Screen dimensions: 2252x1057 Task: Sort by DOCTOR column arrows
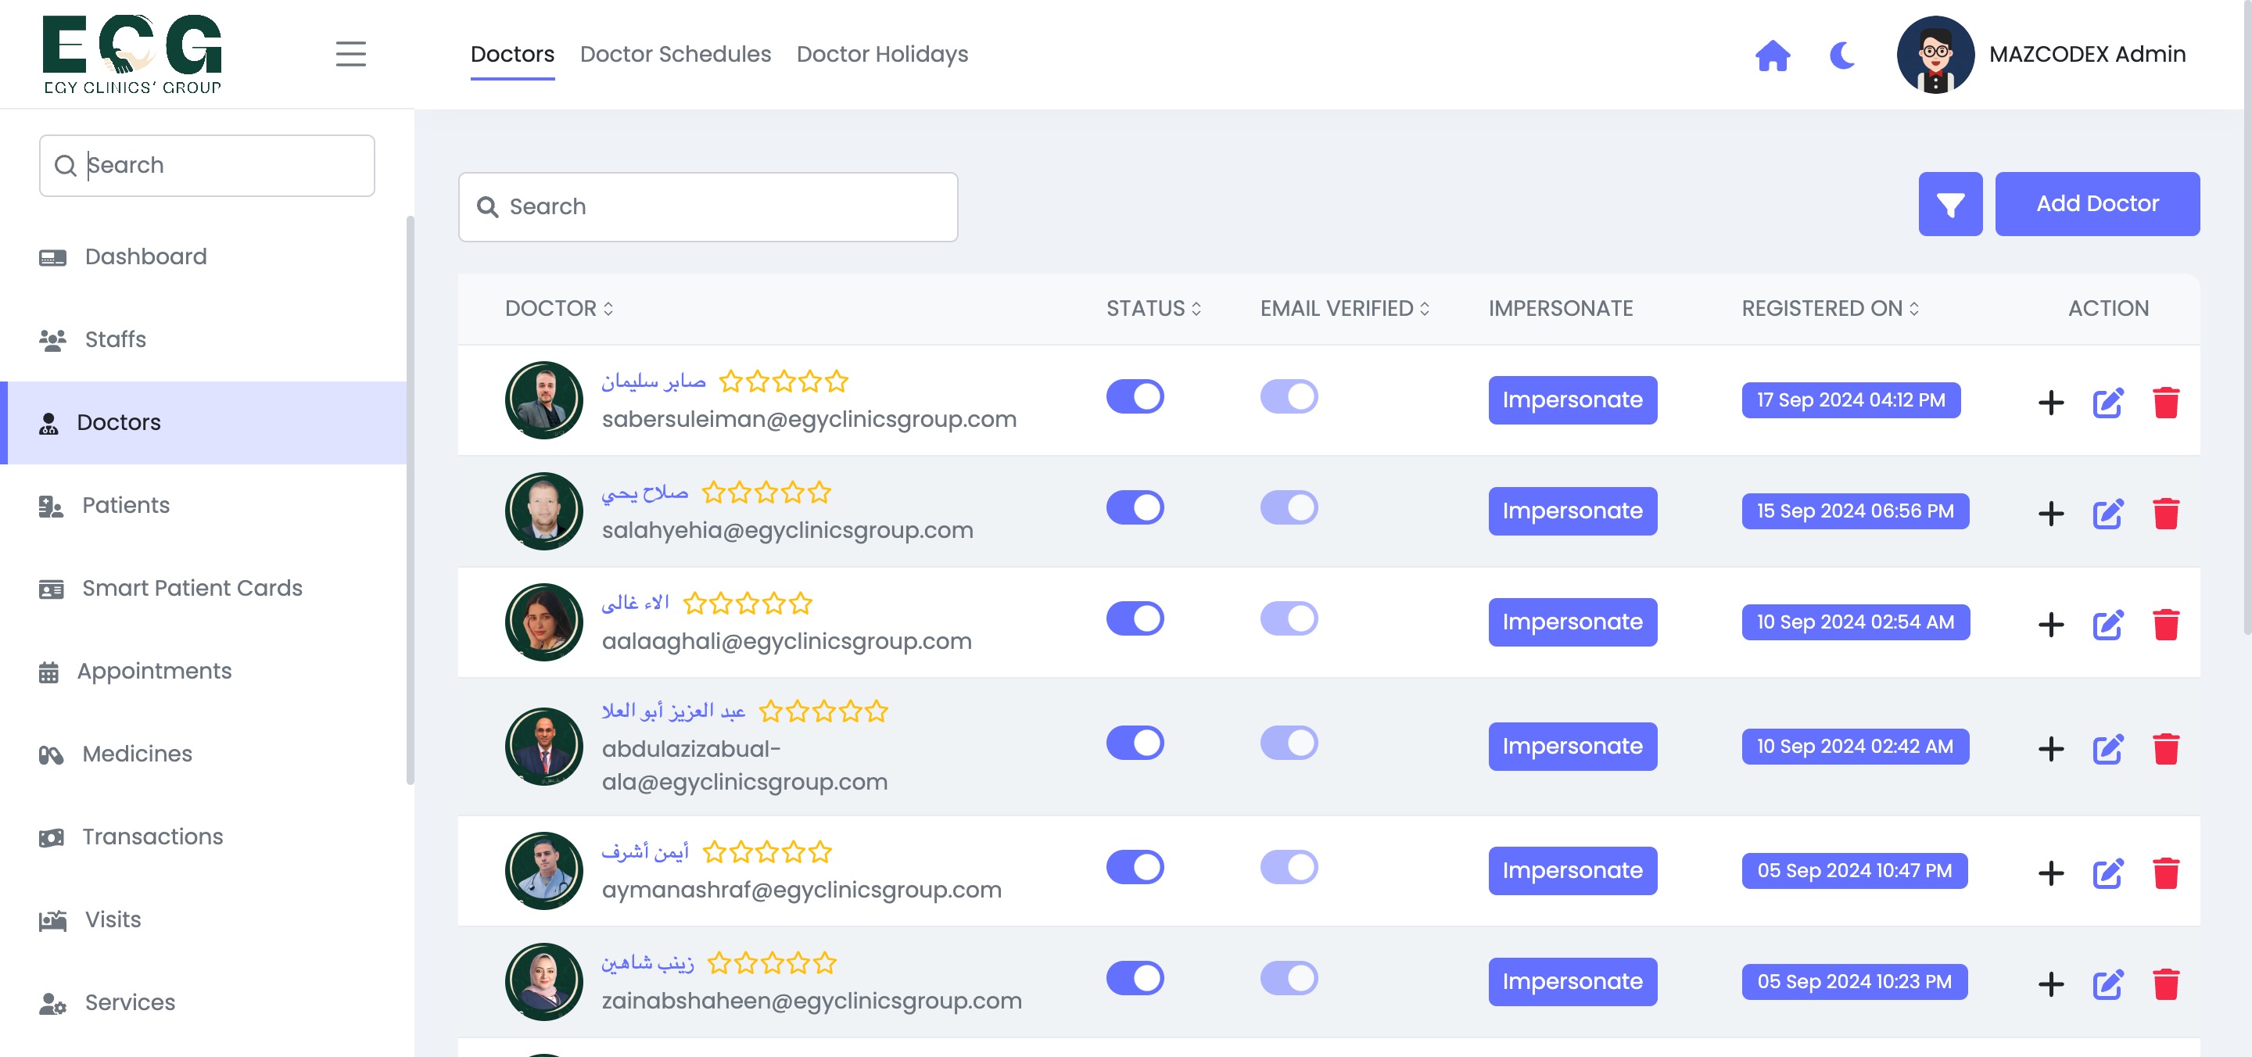click(608, 309)
